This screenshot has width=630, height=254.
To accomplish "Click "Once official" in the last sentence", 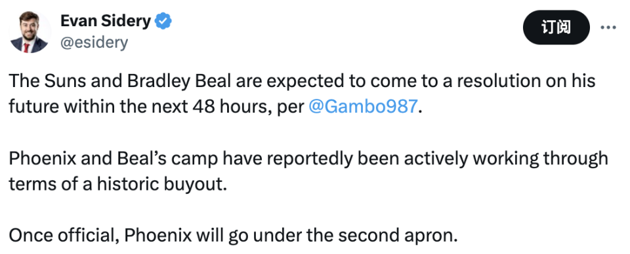I will (64, 236).
